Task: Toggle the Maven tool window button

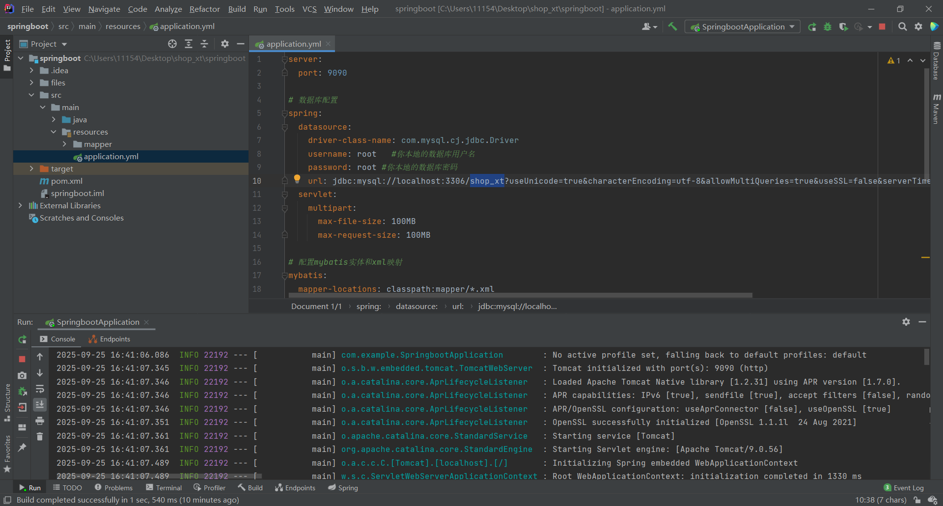Action: 937,109
